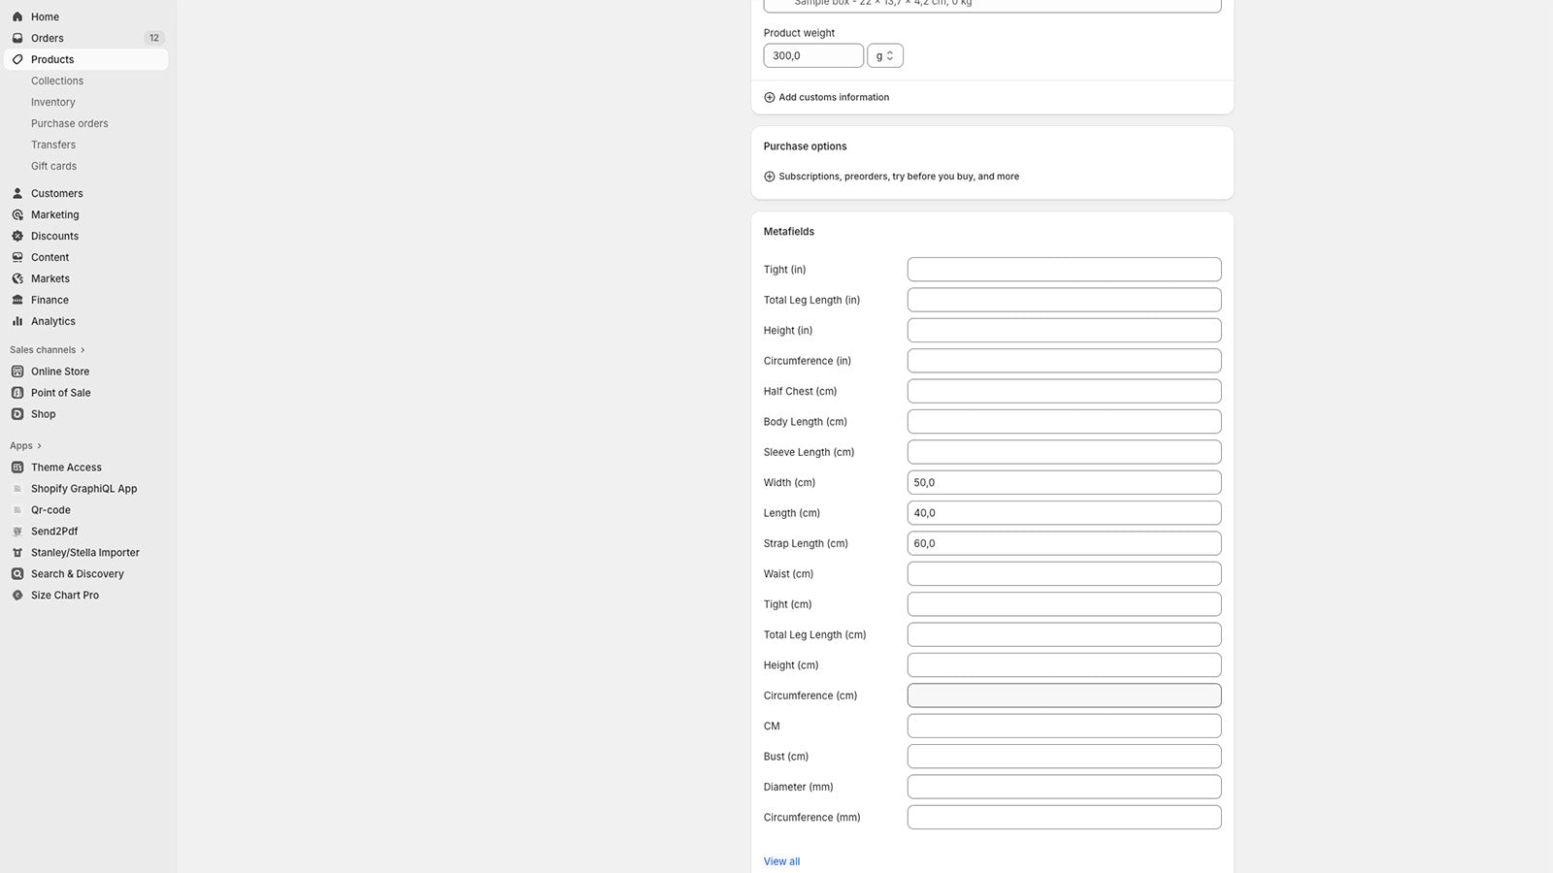Click the Discounts badge icon
This screenshot has width=1553, height=873.
17,236
